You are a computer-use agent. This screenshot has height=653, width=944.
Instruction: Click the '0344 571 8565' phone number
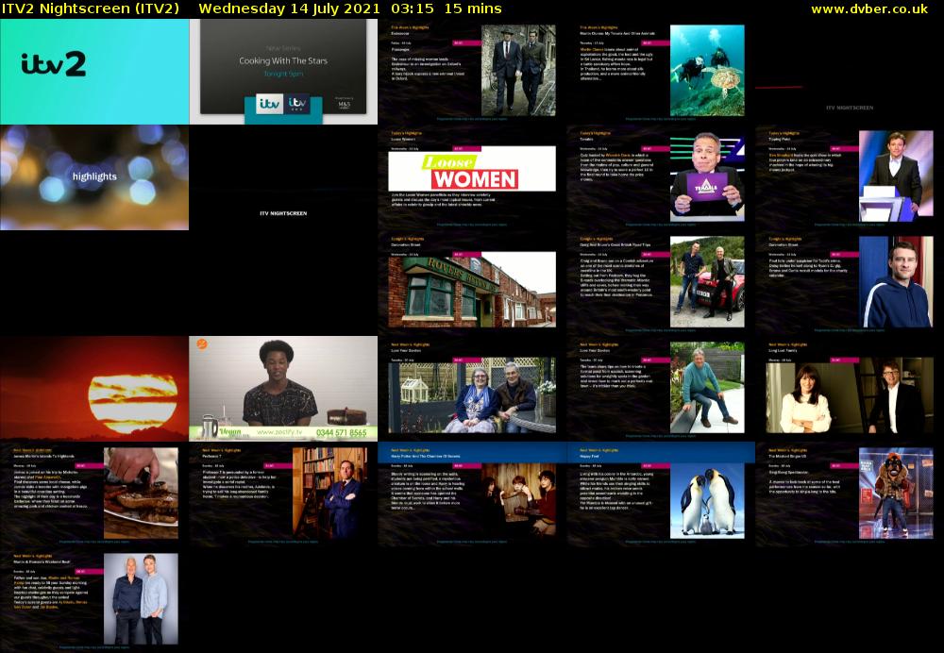click(x=341, y=433)
